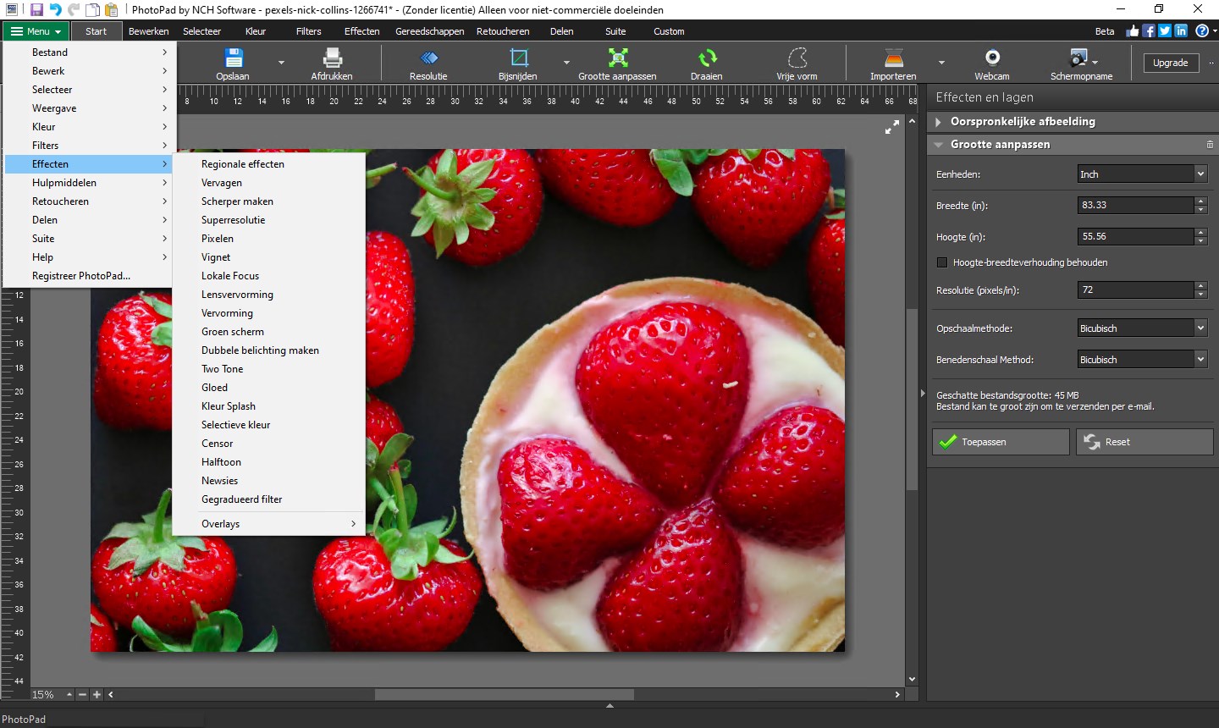Expand toolbar overflow chevron next to Upgrade
The width and height of the screenshot is (1219, 728).
click(x=1211, y=63)
